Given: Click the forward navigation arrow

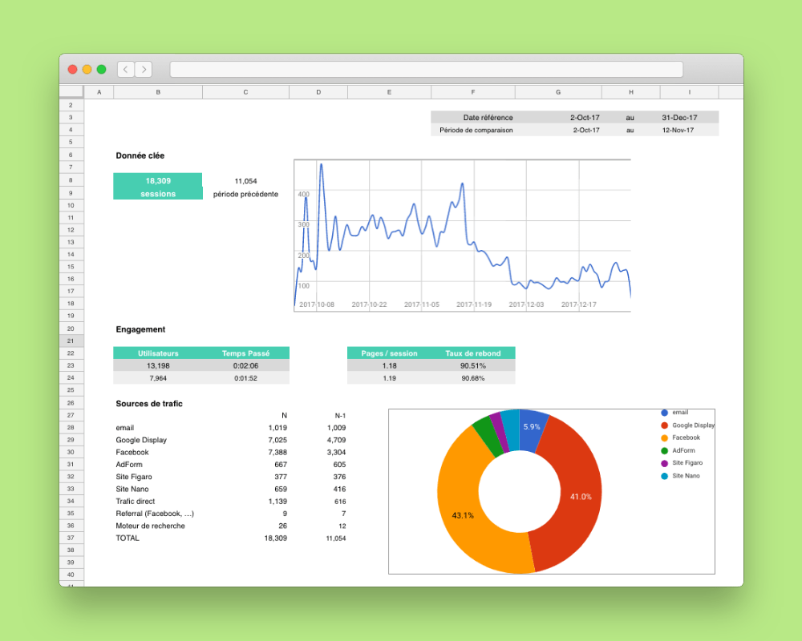Looking at the screenshot, I should click(144, 69).
